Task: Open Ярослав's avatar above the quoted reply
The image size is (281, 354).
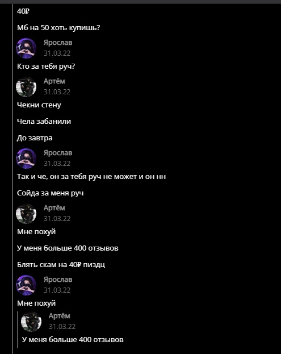Action: (26, 285)
